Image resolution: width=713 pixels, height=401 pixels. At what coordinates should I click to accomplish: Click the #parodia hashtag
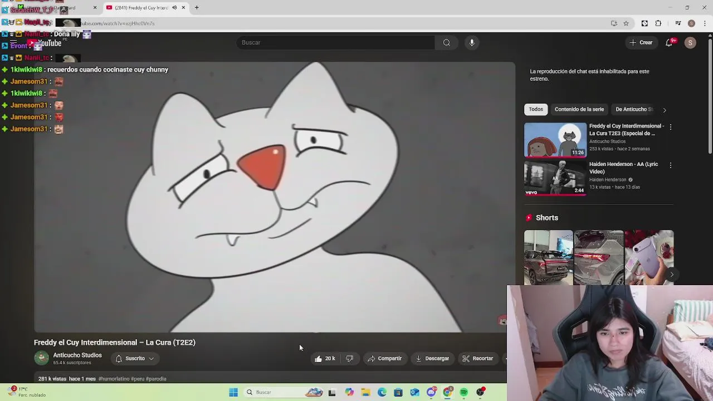(156, 379)
